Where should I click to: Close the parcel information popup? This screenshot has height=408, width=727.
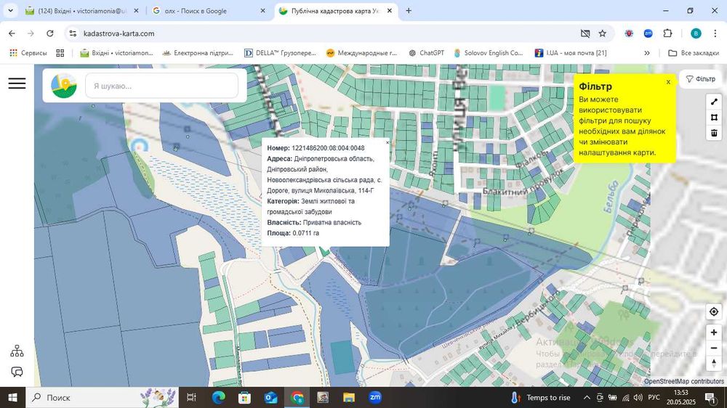387,143
